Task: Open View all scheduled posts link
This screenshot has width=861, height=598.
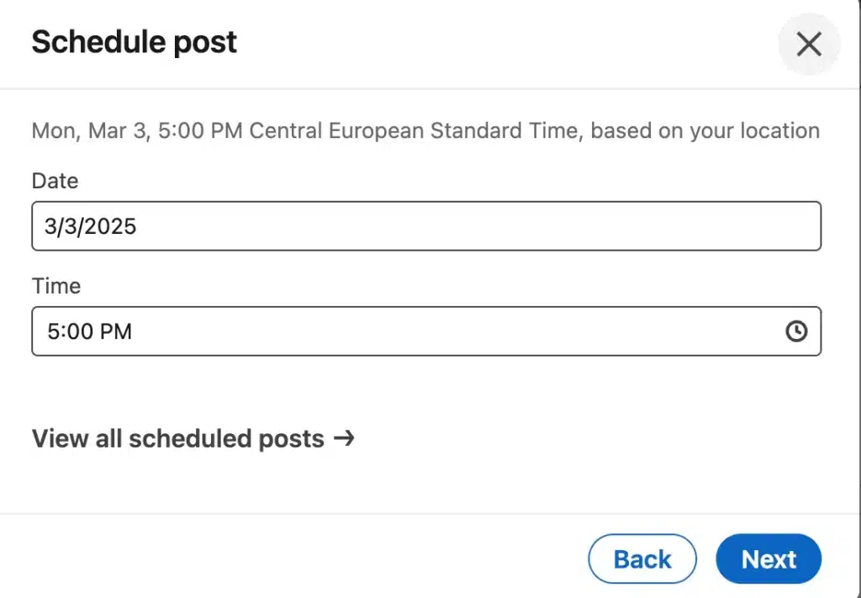Action: coord(193,438)
